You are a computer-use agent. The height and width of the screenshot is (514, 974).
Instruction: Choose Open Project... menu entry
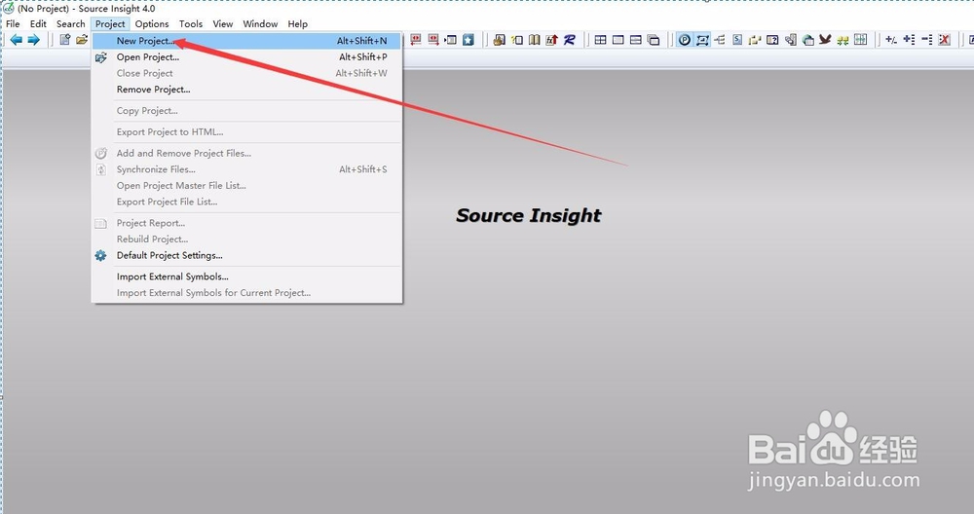coord(246,57)
